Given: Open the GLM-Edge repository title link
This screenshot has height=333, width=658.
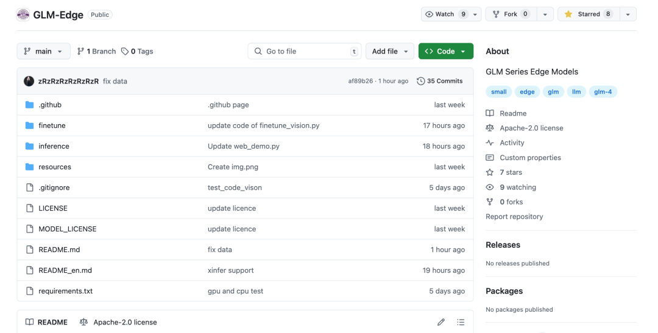Looking at the screenshot, I should pyautogui.click(x=58, y=15).
